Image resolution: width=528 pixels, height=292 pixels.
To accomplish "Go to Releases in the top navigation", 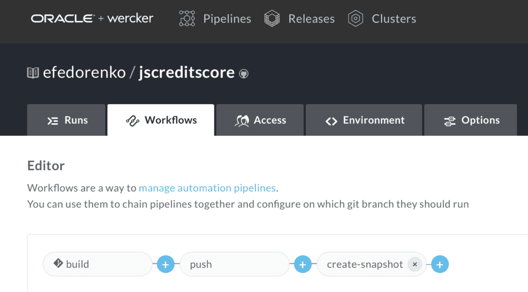I will (x=311, y=19).
